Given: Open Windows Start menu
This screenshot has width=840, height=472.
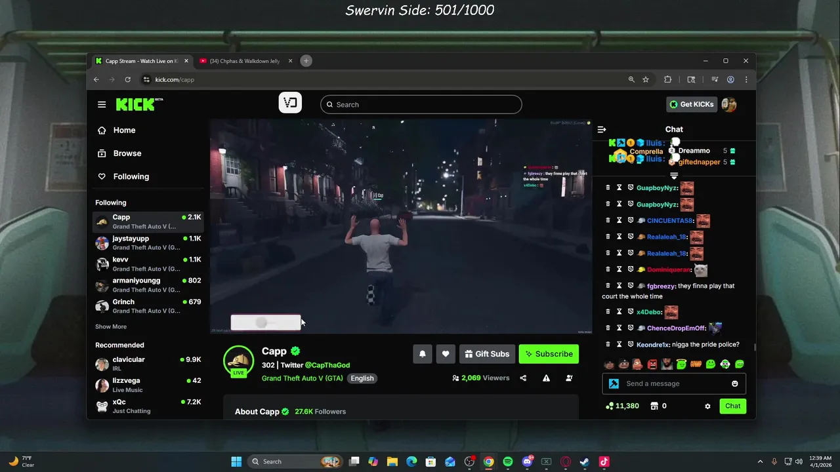Looking at the screenshot, I should coord(236,462).
